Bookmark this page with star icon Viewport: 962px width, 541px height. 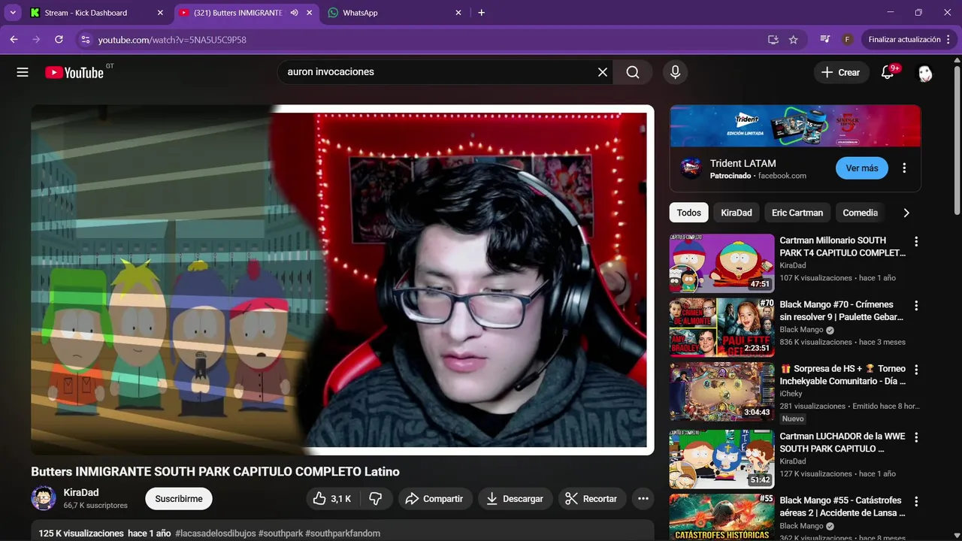click(794, 39)
